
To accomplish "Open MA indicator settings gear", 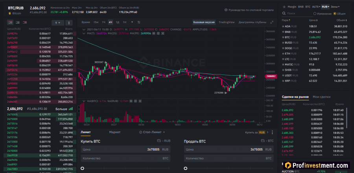I will pos(158,33).
